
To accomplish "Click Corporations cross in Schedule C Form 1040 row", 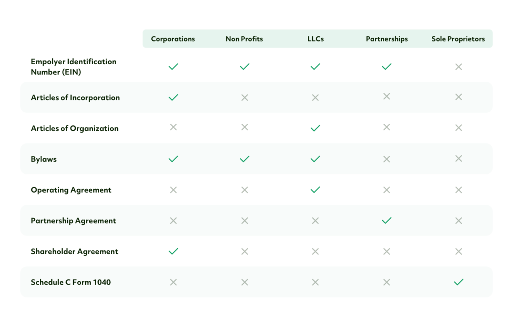I will (x=173, y=282).
